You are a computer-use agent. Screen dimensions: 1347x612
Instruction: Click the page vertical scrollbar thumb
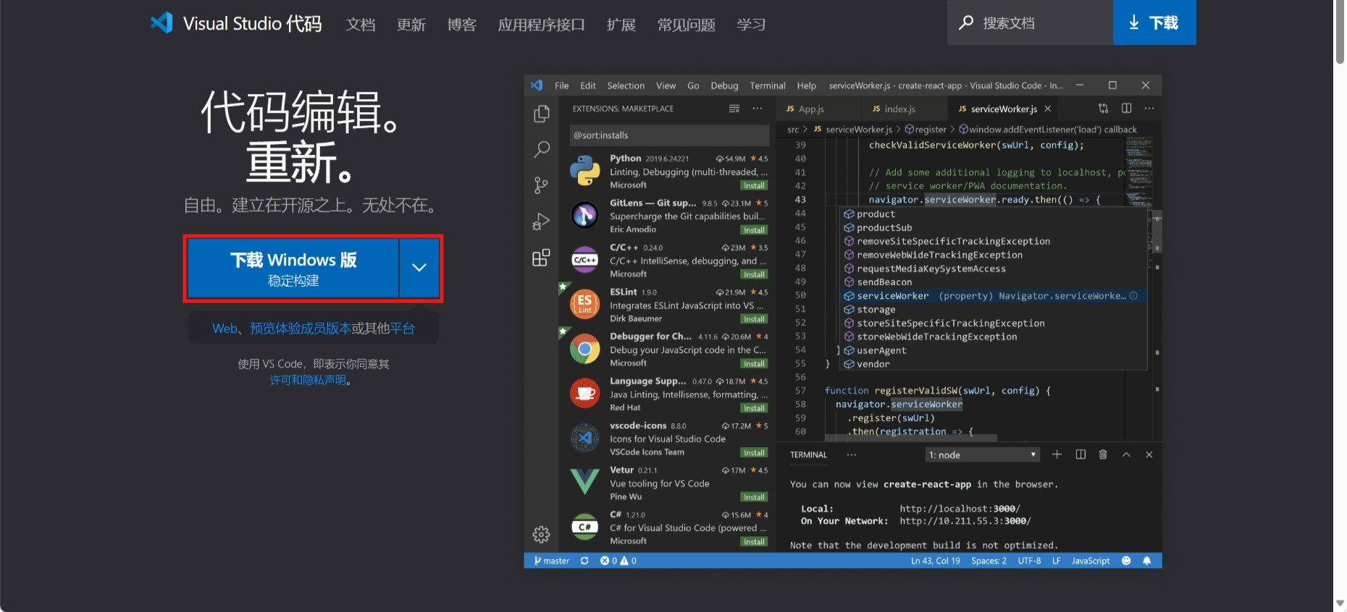[x=1340, y=33]
